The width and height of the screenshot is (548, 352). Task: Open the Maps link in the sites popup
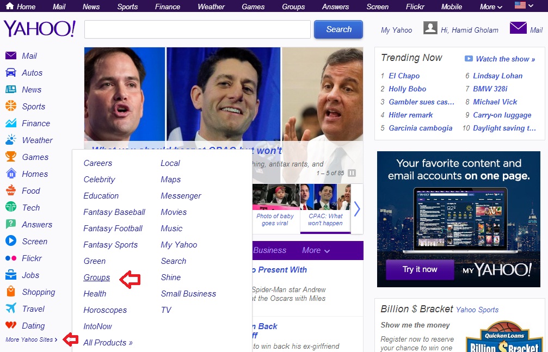click(170, 180)
